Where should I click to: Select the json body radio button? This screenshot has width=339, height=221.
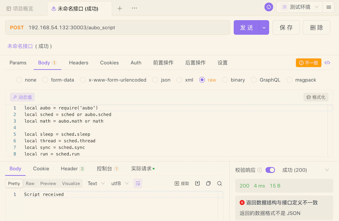click(x=155, y=80)
